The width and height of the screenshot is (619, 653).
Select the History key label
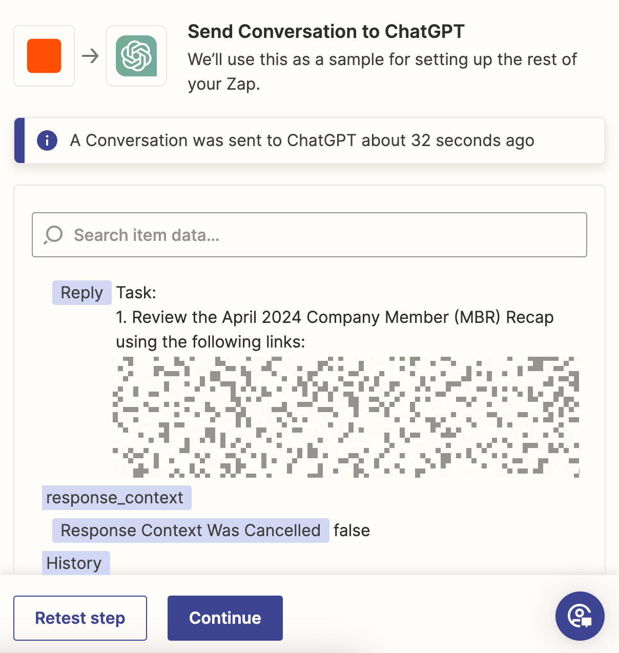pyautogui.click(x=76, y=563)
